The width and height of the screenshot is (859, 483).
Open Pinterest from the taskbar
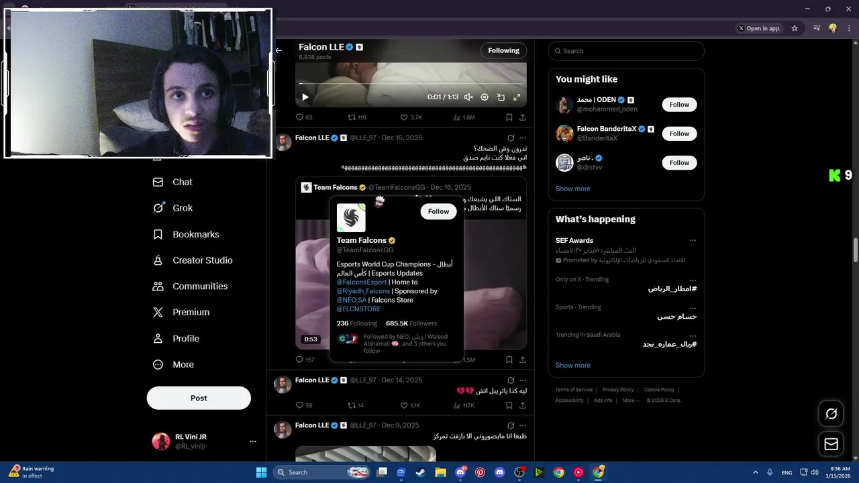coord(480,472)
